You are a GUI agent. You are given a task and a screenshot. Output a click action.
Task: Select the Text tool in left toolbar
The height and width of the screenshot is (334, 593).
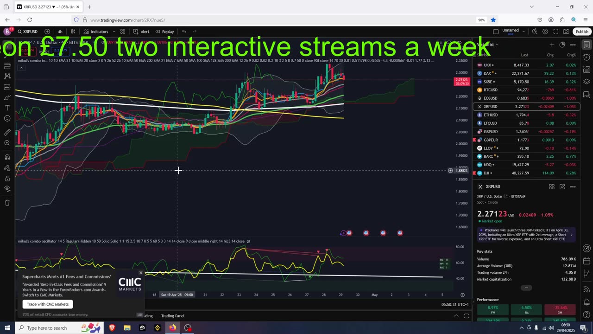click(7, 108)
